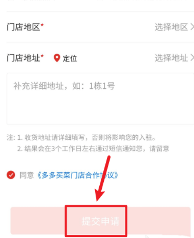
Task: Open the 多多买菜门店合作协议 link
Action: pos(77,175)
